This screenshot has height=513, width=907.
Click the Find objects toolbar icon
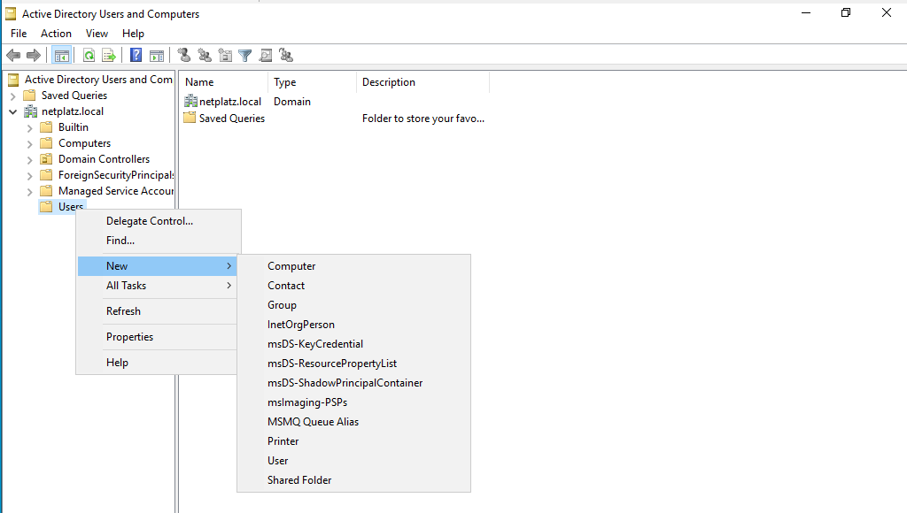pos(266,56)
